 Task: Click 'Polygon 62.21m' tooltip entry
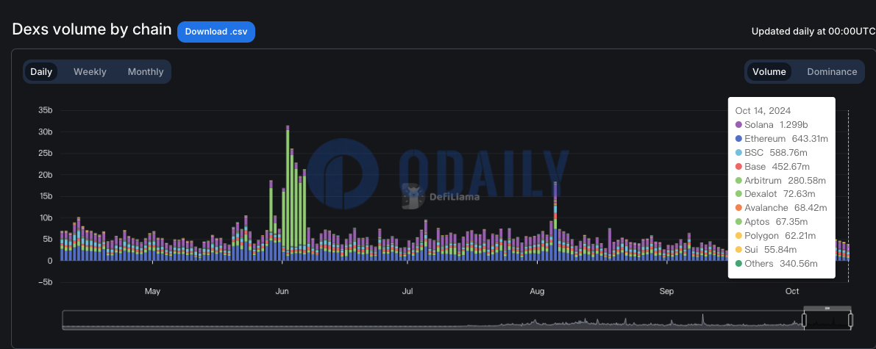click(x=776, y=236)
